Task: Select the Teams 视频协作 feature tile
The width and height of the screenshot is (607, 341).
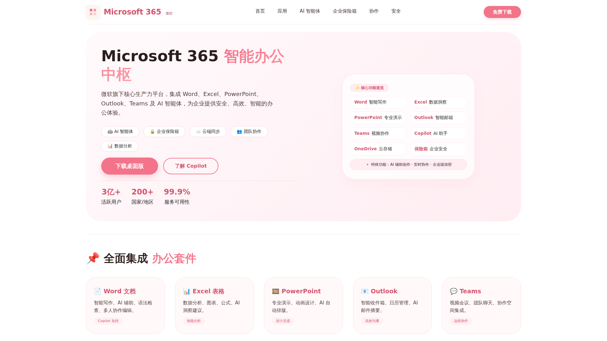Action: pyautogui.click(x=378, y=133)
